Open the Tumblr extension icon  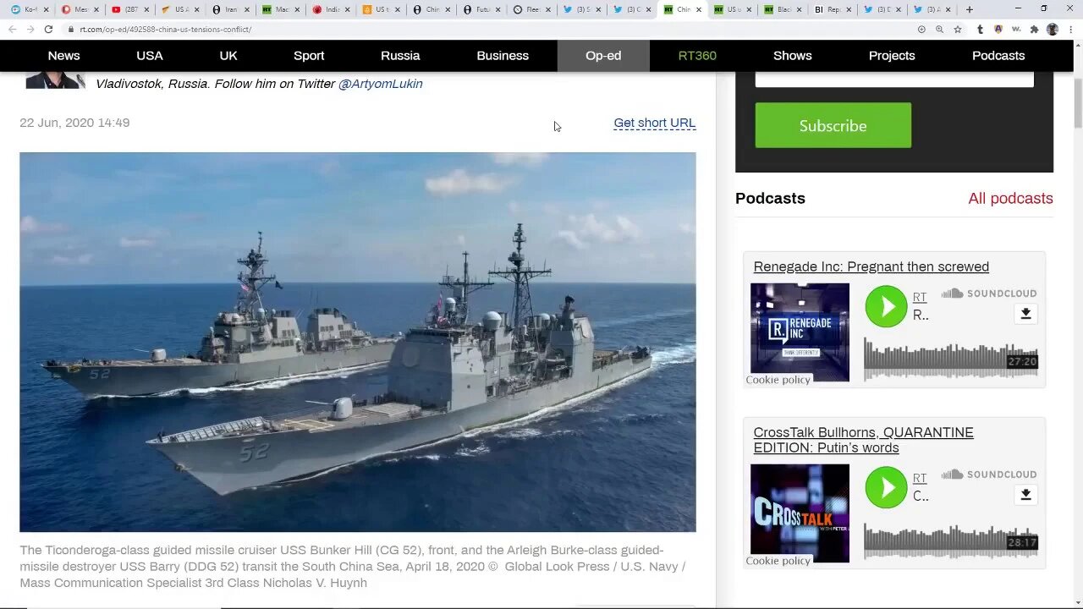(980, 29)
